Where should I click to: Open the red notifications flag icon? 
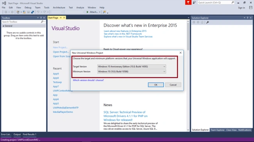(x=188, y=2)
